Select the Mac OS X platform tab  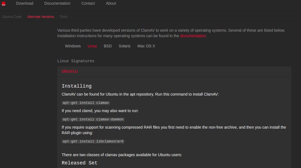(146, 46)
